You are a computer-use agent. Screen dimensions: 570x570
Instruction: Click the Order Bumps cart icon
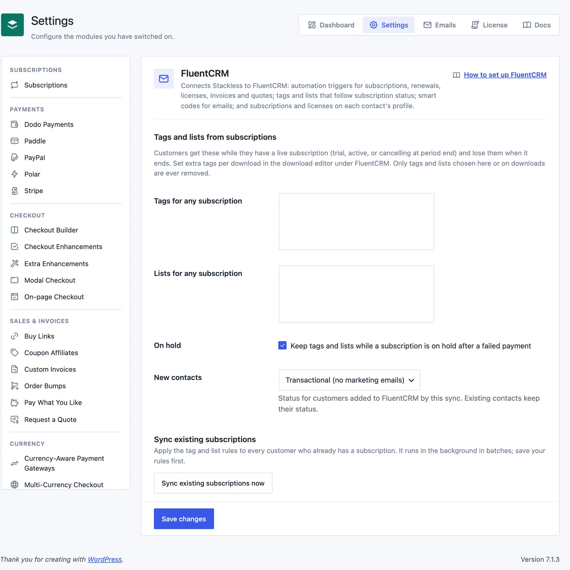pos(15,386)
